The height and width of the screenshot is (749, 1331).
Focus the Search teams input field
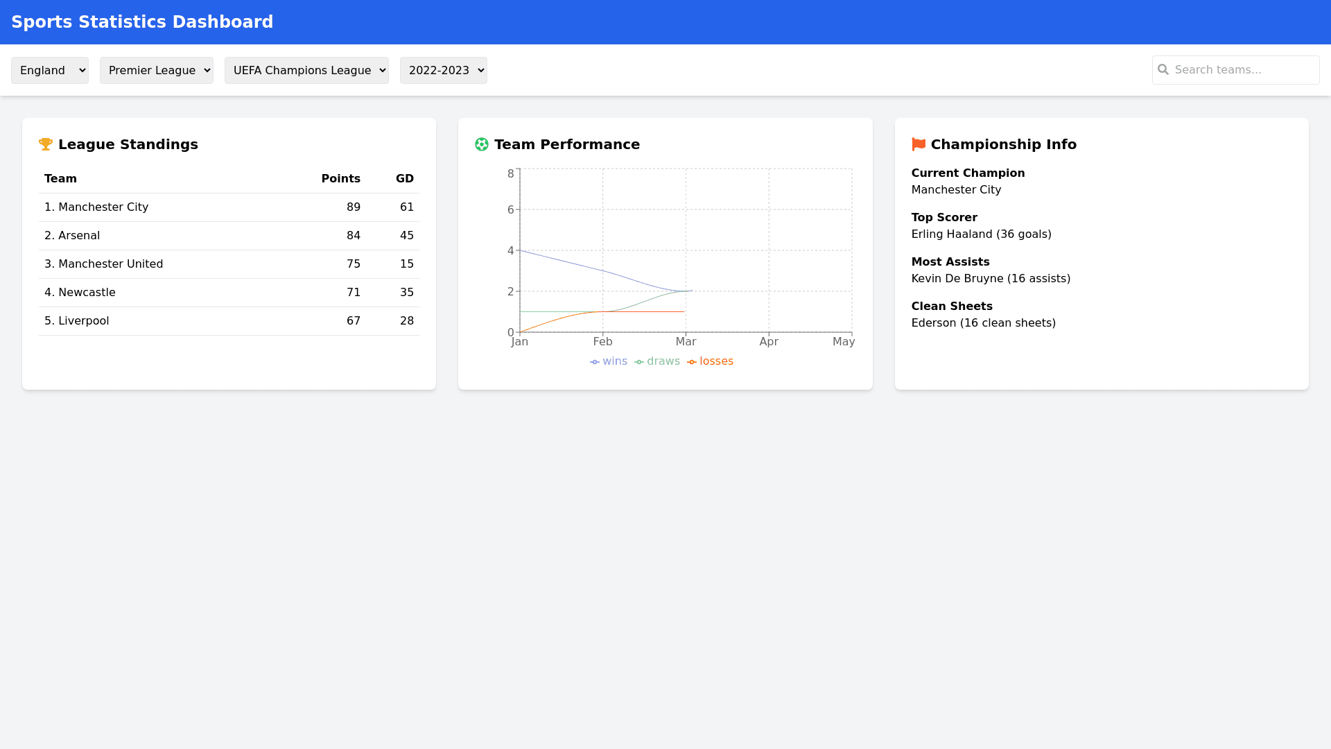click(x=1244, y=70)
